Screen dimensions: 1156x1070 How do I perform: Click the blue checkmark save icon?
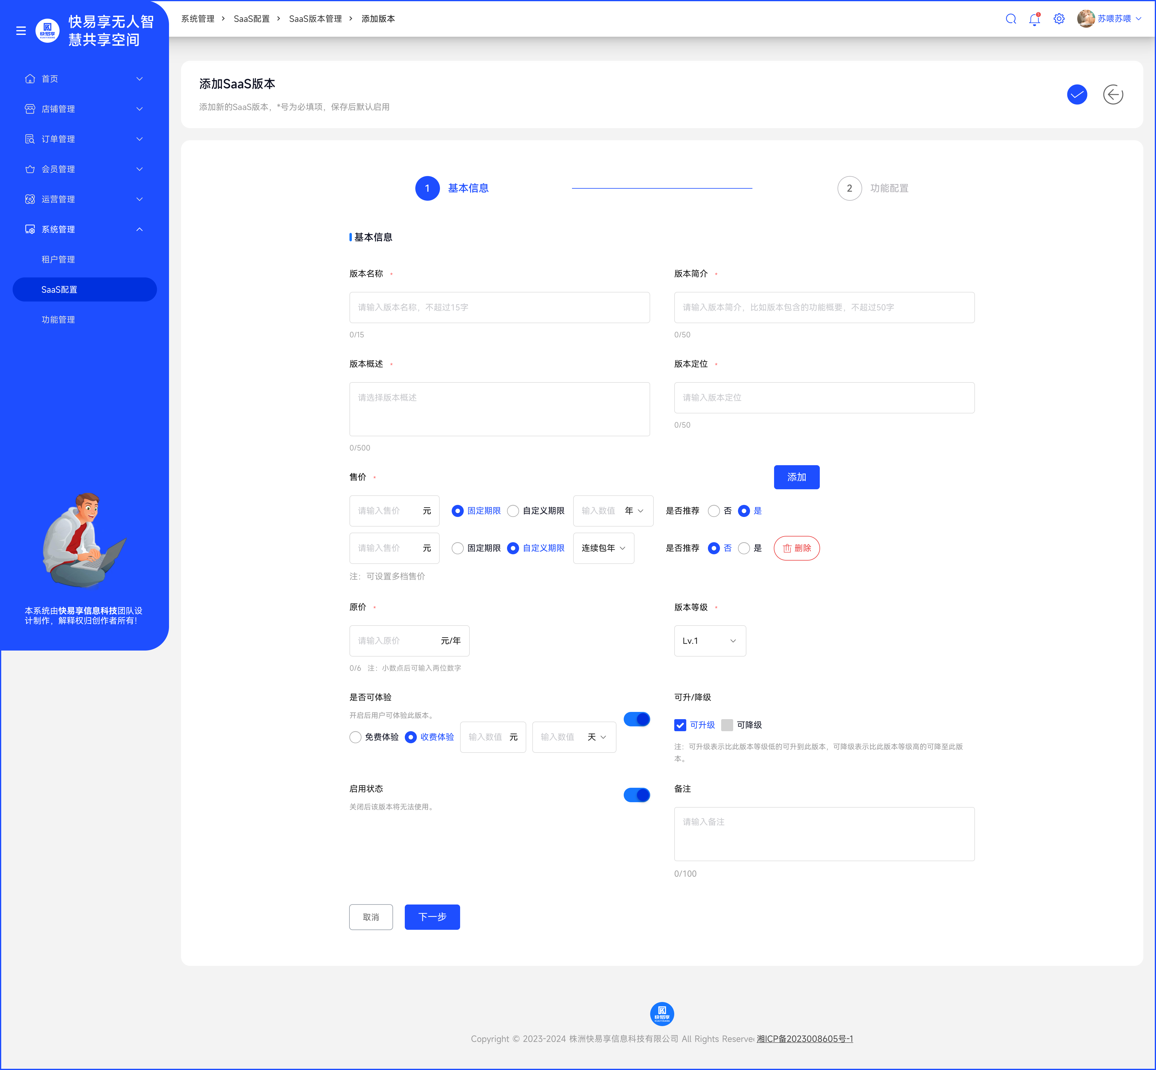[1077, 94]
